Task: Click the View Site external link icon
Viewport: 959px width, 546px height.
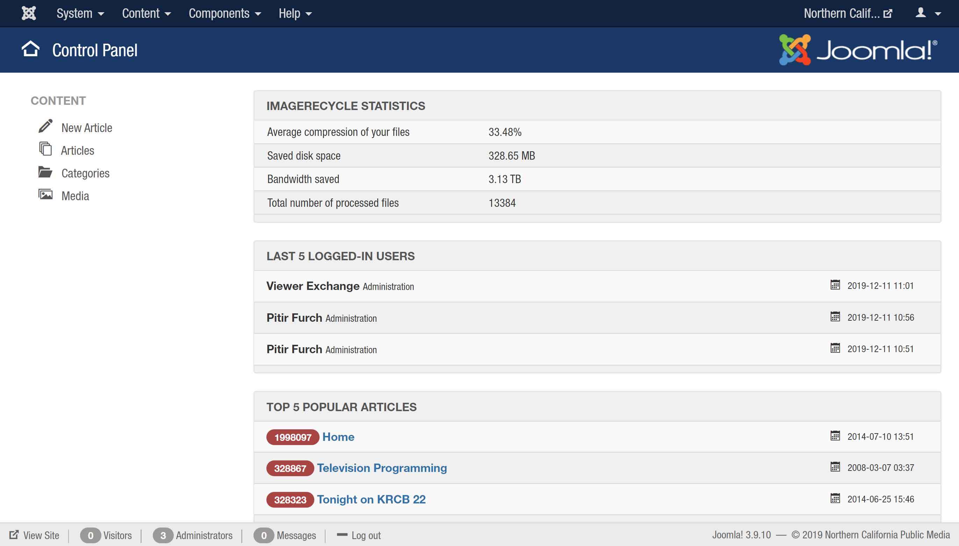Action: pyautogui.click(x=14, y=535)
